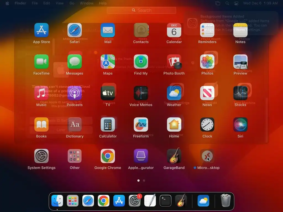Launch Safari from Launchpad grid
This screenshot has height=212, width=283.
(x=75, y=30)
